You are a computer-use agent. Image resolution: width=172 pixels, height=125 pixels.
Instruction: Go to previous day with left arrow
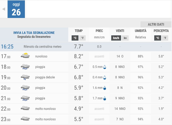(4, 9)
